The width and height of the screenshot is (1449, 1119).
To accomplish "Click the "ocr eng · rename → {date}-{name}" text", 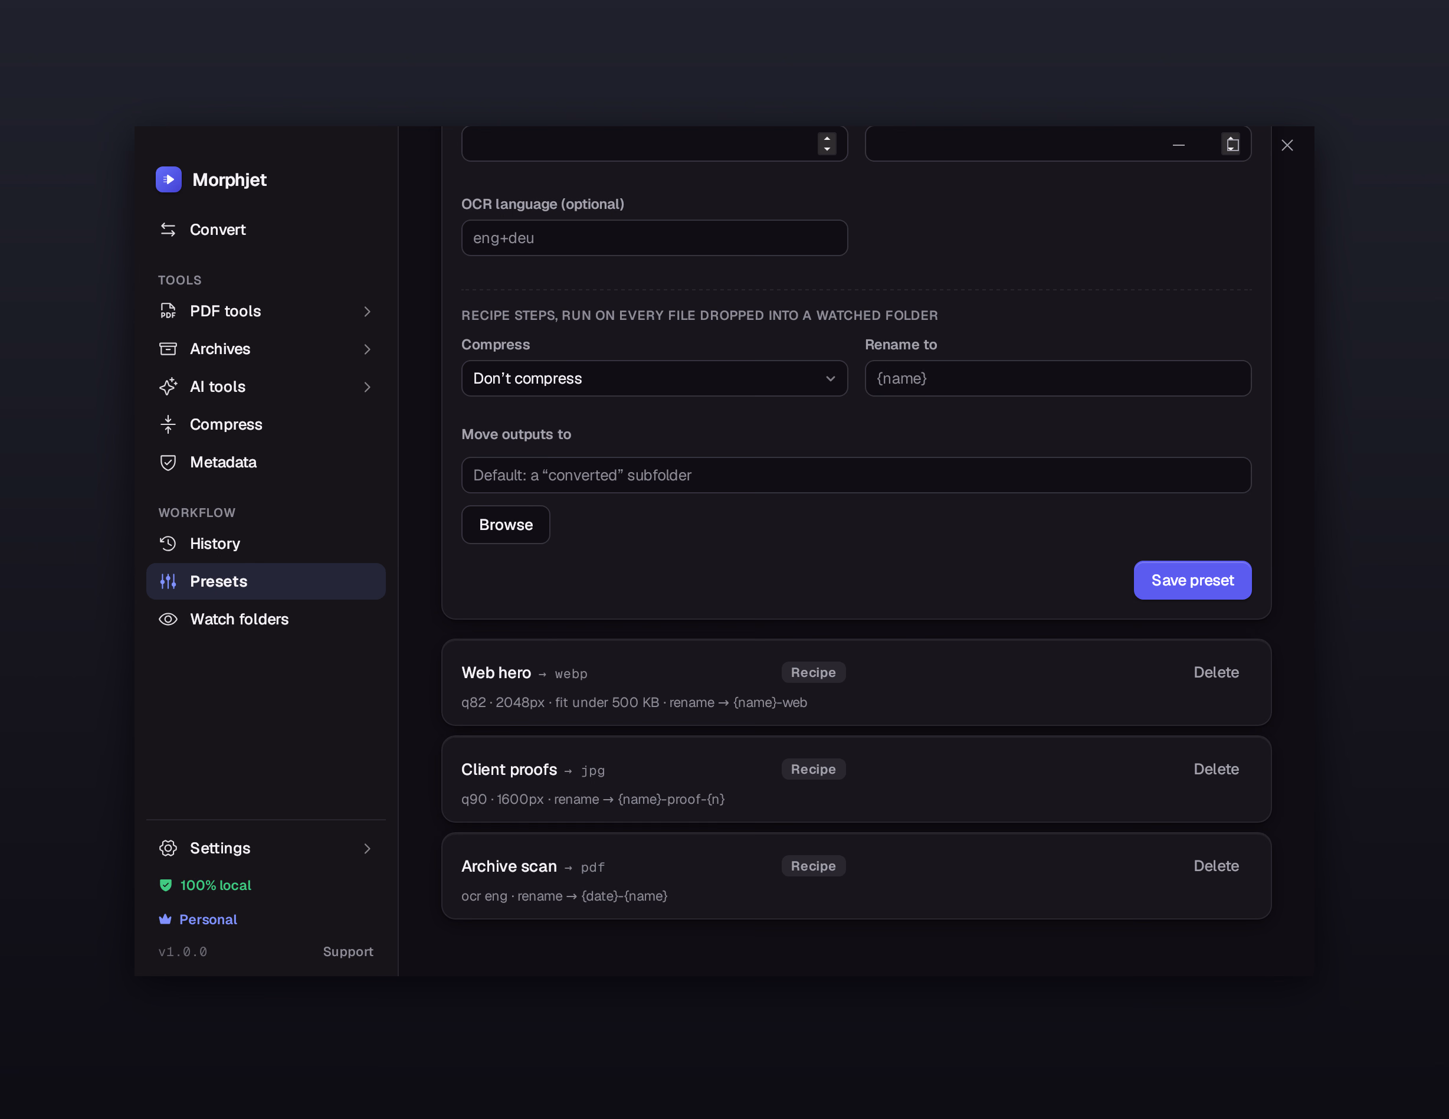I will click(565, 896).
